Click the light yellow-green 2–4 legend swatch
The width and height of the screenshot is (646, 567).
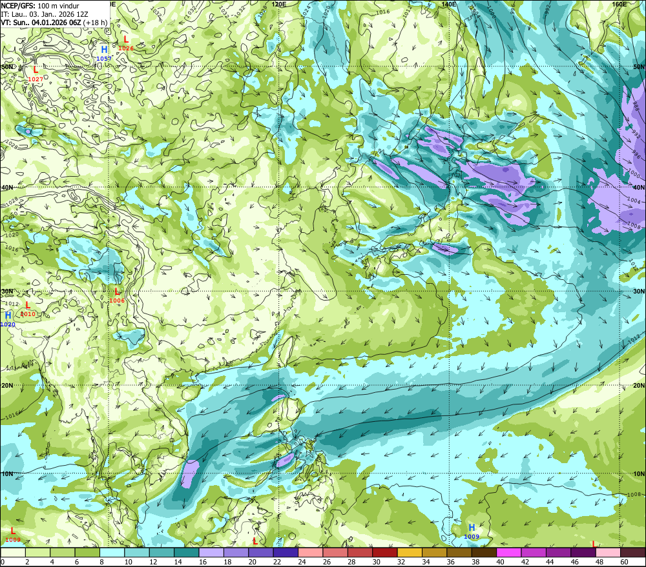38,552
